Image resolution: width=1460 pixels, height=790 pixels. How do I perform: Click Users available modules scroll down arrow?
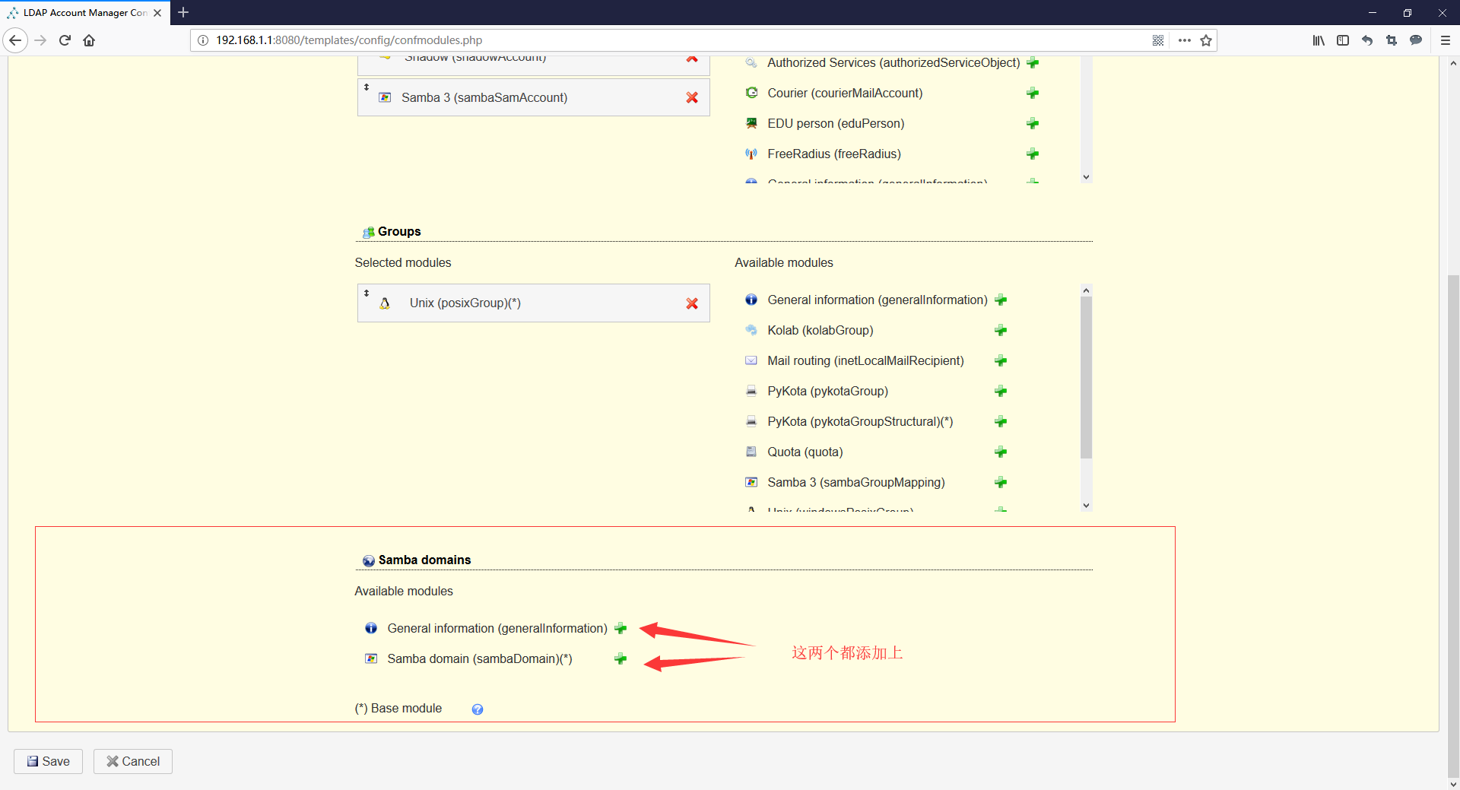1086,176
